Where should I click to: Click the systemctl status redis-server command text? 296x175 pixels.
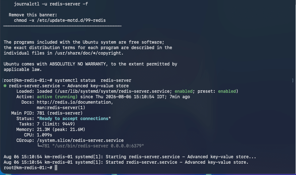click(93, 80)
